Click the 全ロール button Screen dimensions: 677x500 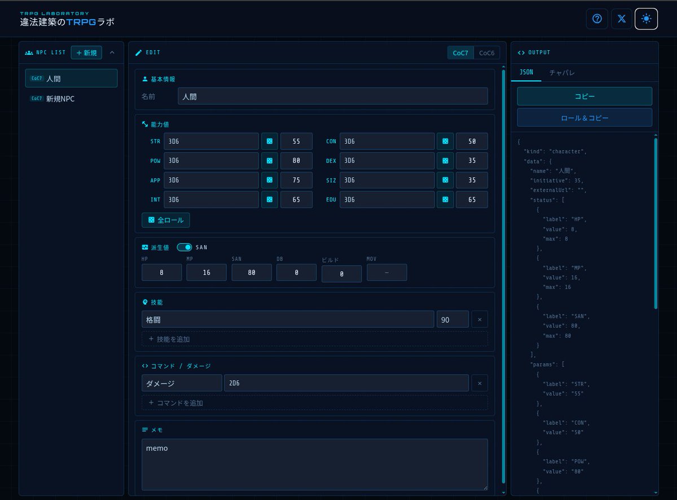[x=166, y=220]
